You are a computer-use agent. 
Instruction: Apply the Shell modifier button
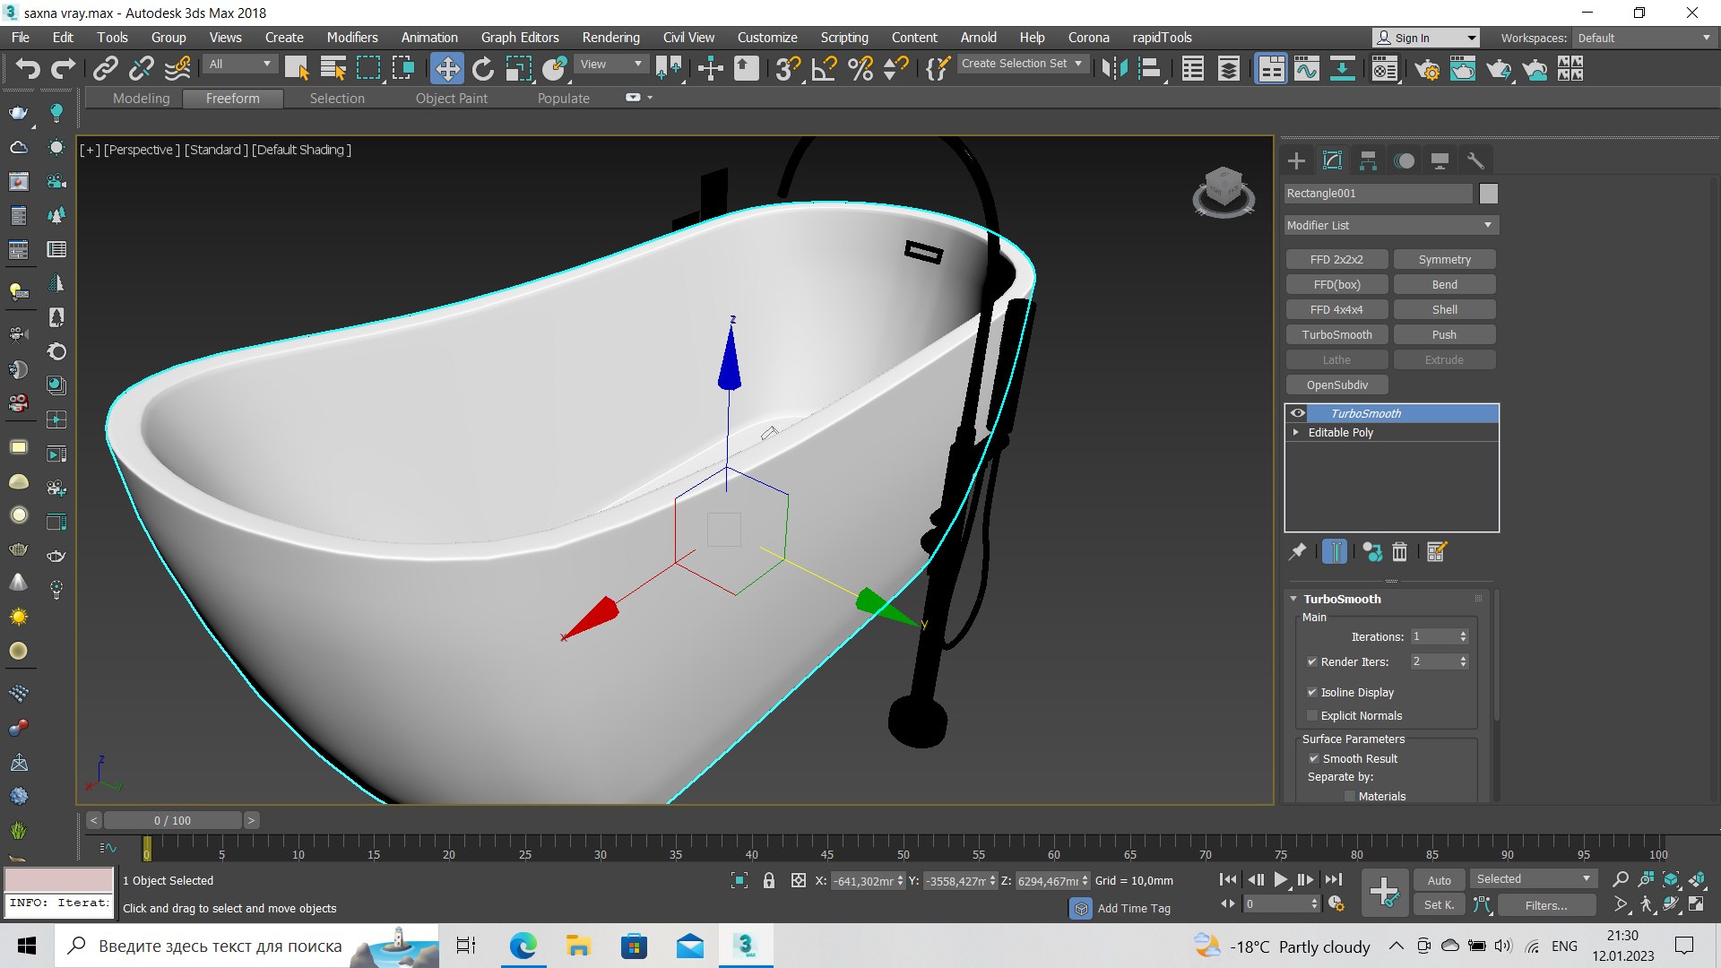pyautogui.click(x=1444, y=309)
